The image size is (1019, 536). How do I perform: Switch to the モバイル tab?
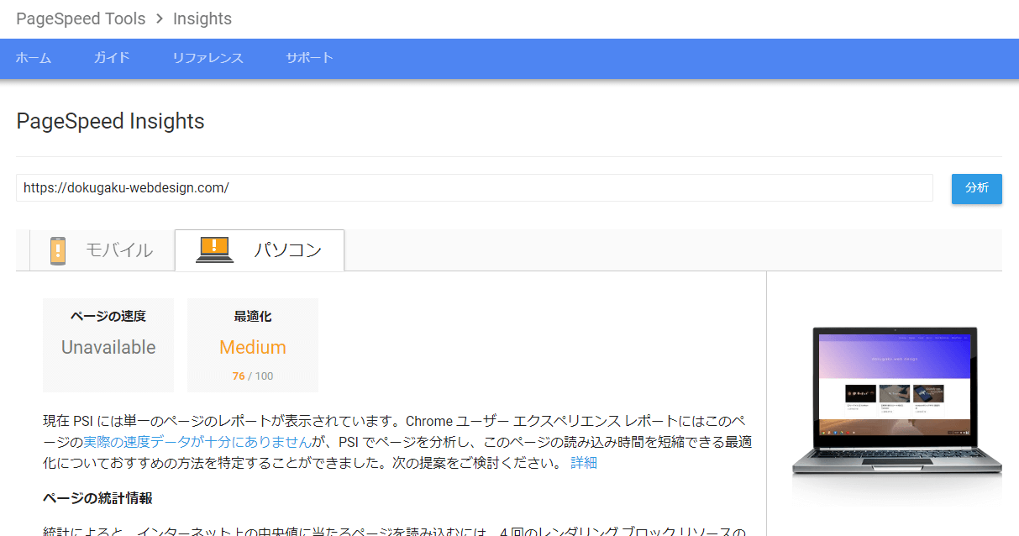(x=102, y=250)
